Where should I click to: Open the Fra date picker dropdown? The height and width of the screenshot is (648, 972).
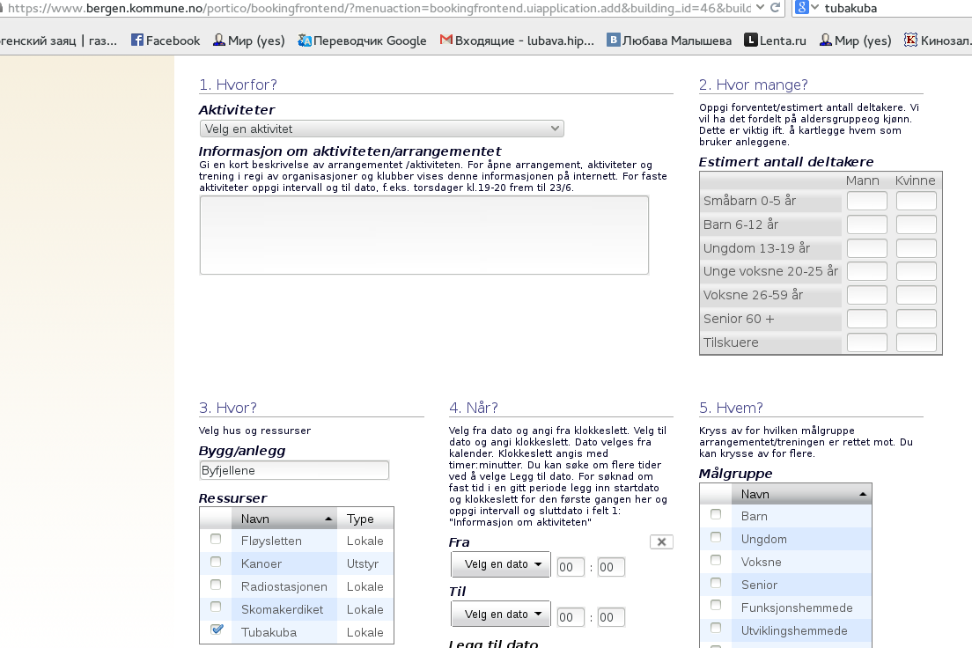(x=500, y=565)
